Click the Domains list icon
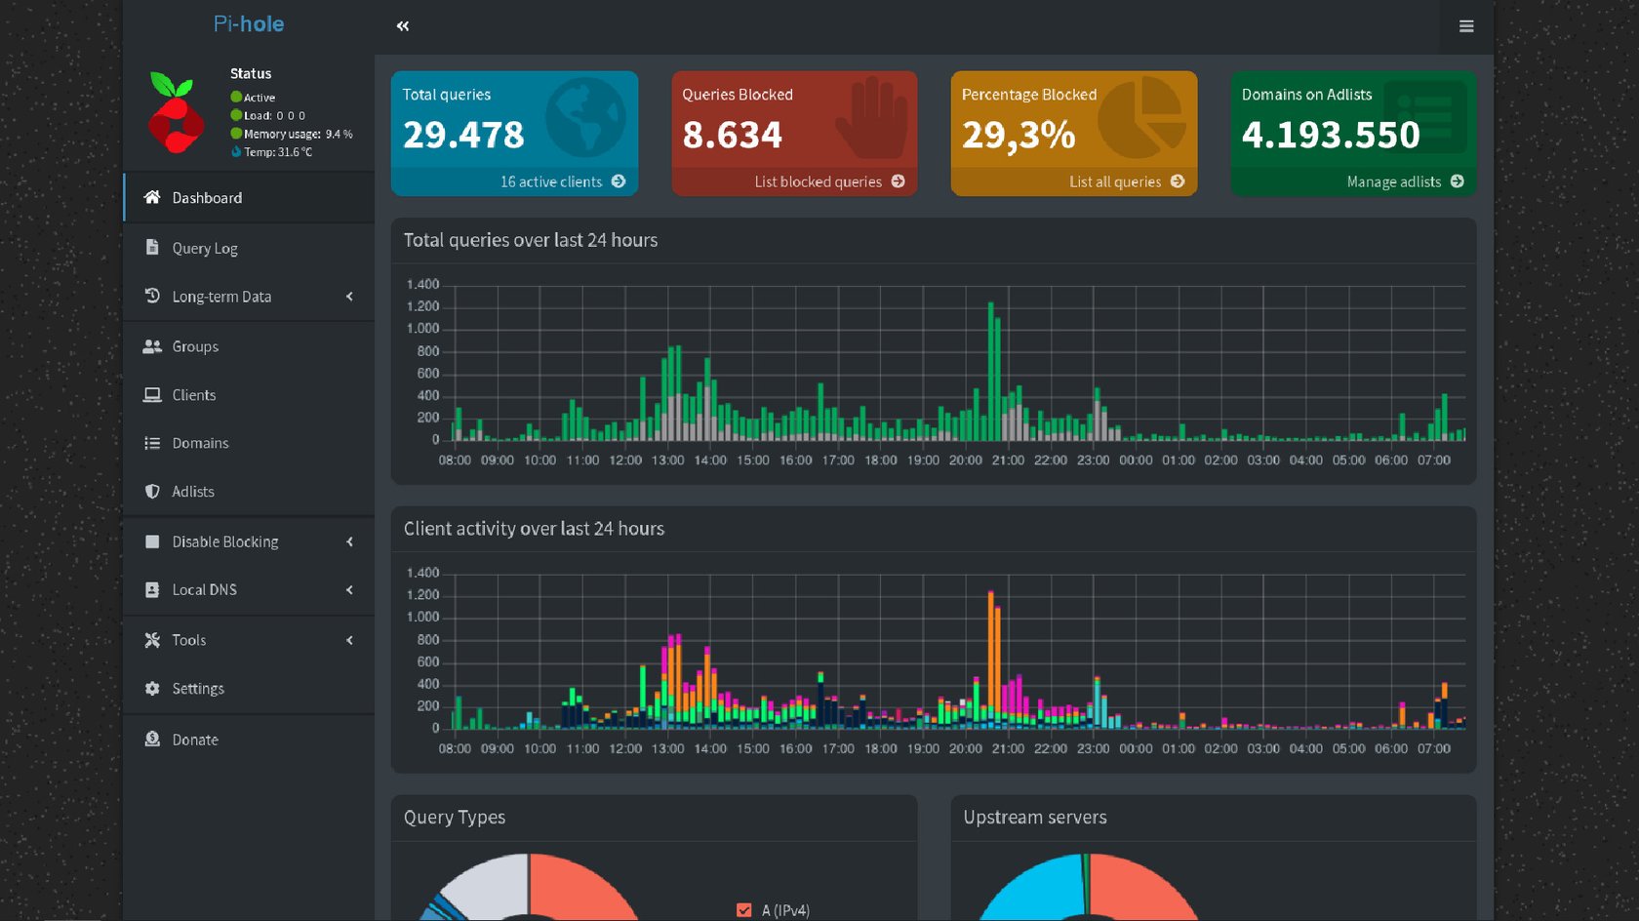 pos(152,443)
